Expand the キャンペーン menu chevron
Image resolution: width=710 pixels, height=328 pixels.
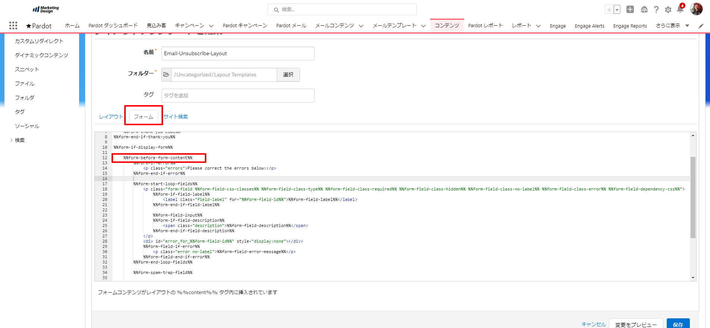pyautogui.click(x=211, y=26)
